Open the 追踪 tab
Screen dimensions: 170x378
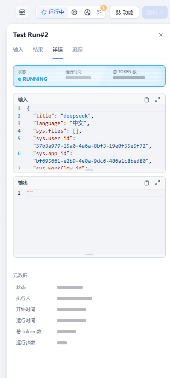click(77, 49)
